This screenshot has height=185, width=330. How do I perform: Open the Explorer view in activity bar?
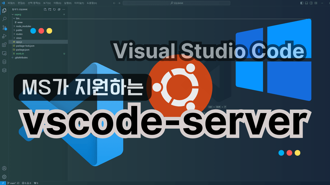coord(4,10)
